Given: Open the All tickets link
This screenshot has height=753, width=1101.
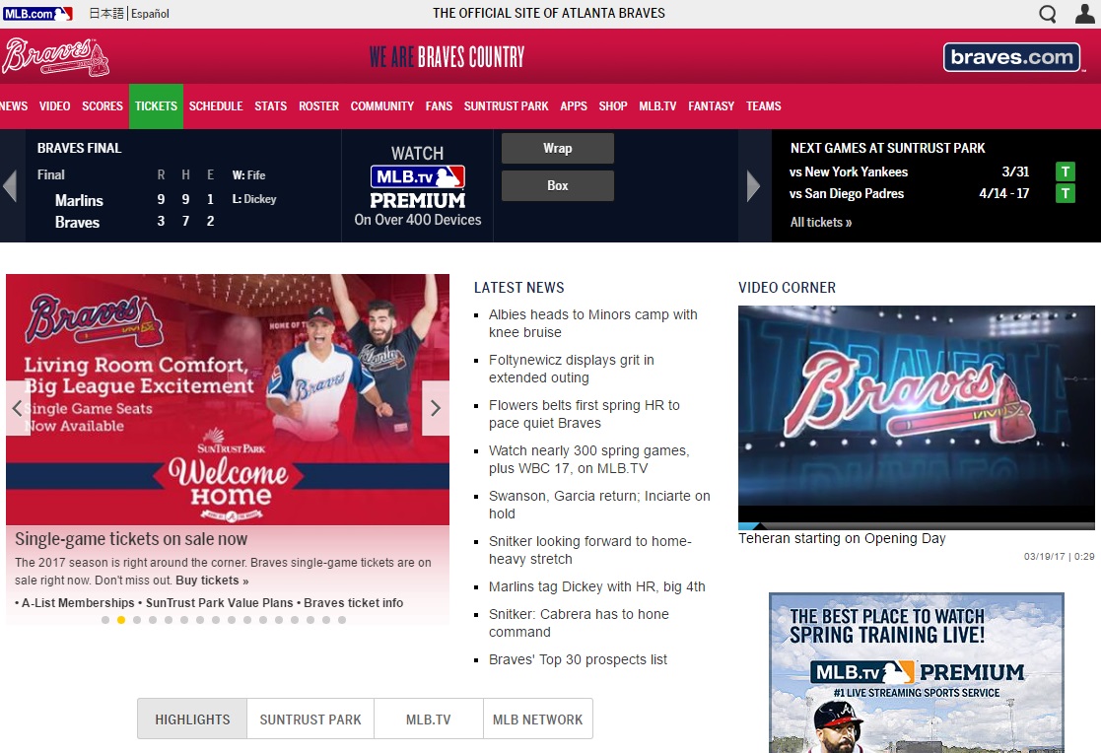Looking at the screenshot, I should [x=821, y=222].
